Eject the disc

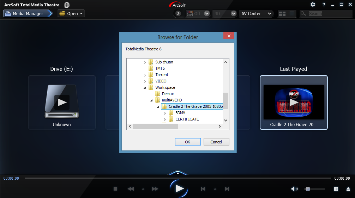(x=348, y=189)
